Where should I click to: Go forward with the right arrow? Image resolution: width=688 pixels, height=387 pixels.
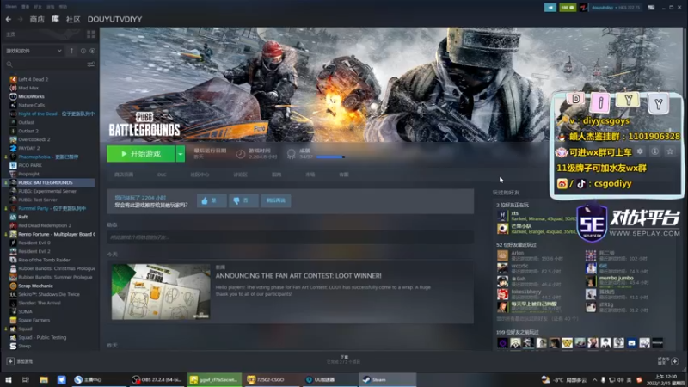(x=20, y=19)
